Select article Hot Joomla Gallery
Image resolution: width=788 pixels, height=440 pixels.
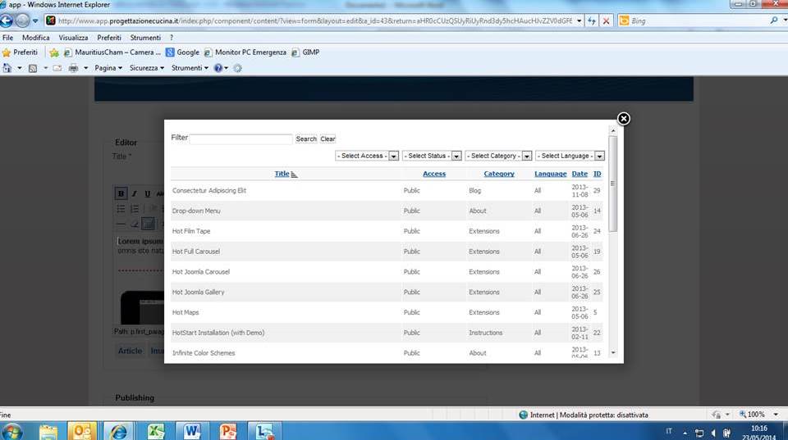pyautogui.click(x=198, y=293)
